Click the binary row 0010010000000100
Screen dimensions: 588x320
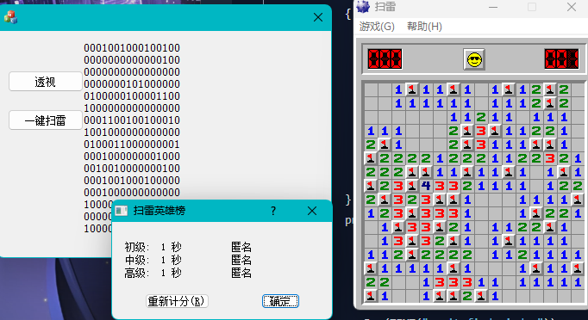132,169
